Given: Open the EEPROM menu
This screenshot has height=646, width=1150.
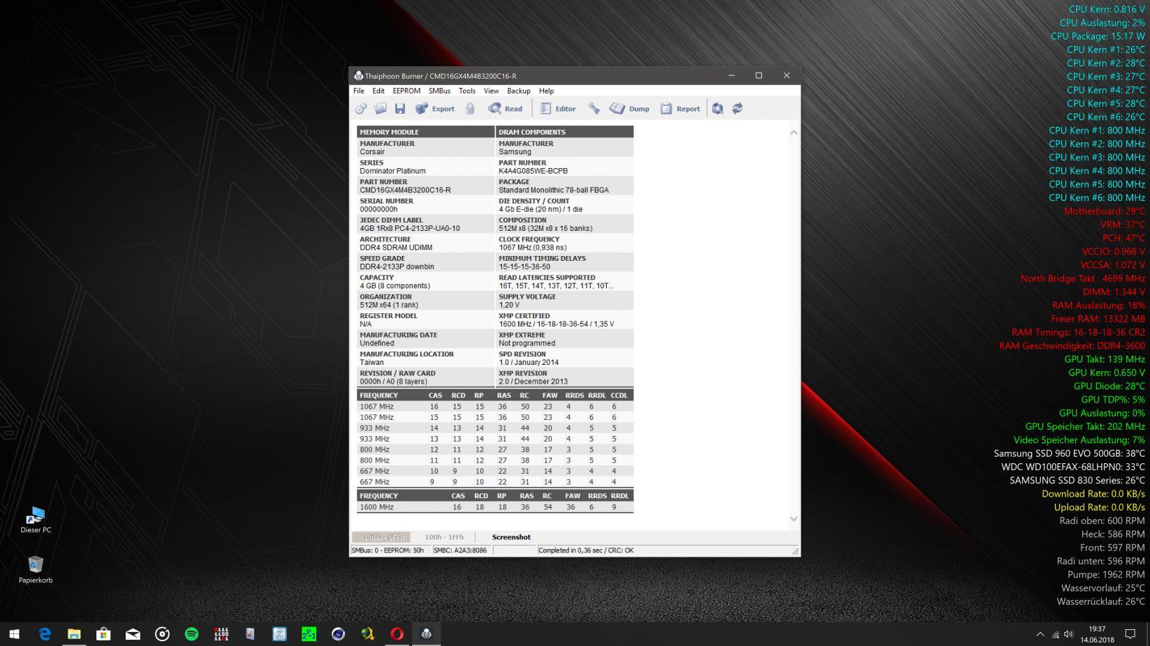Looking at the screenshot, I should click(406, 91).
